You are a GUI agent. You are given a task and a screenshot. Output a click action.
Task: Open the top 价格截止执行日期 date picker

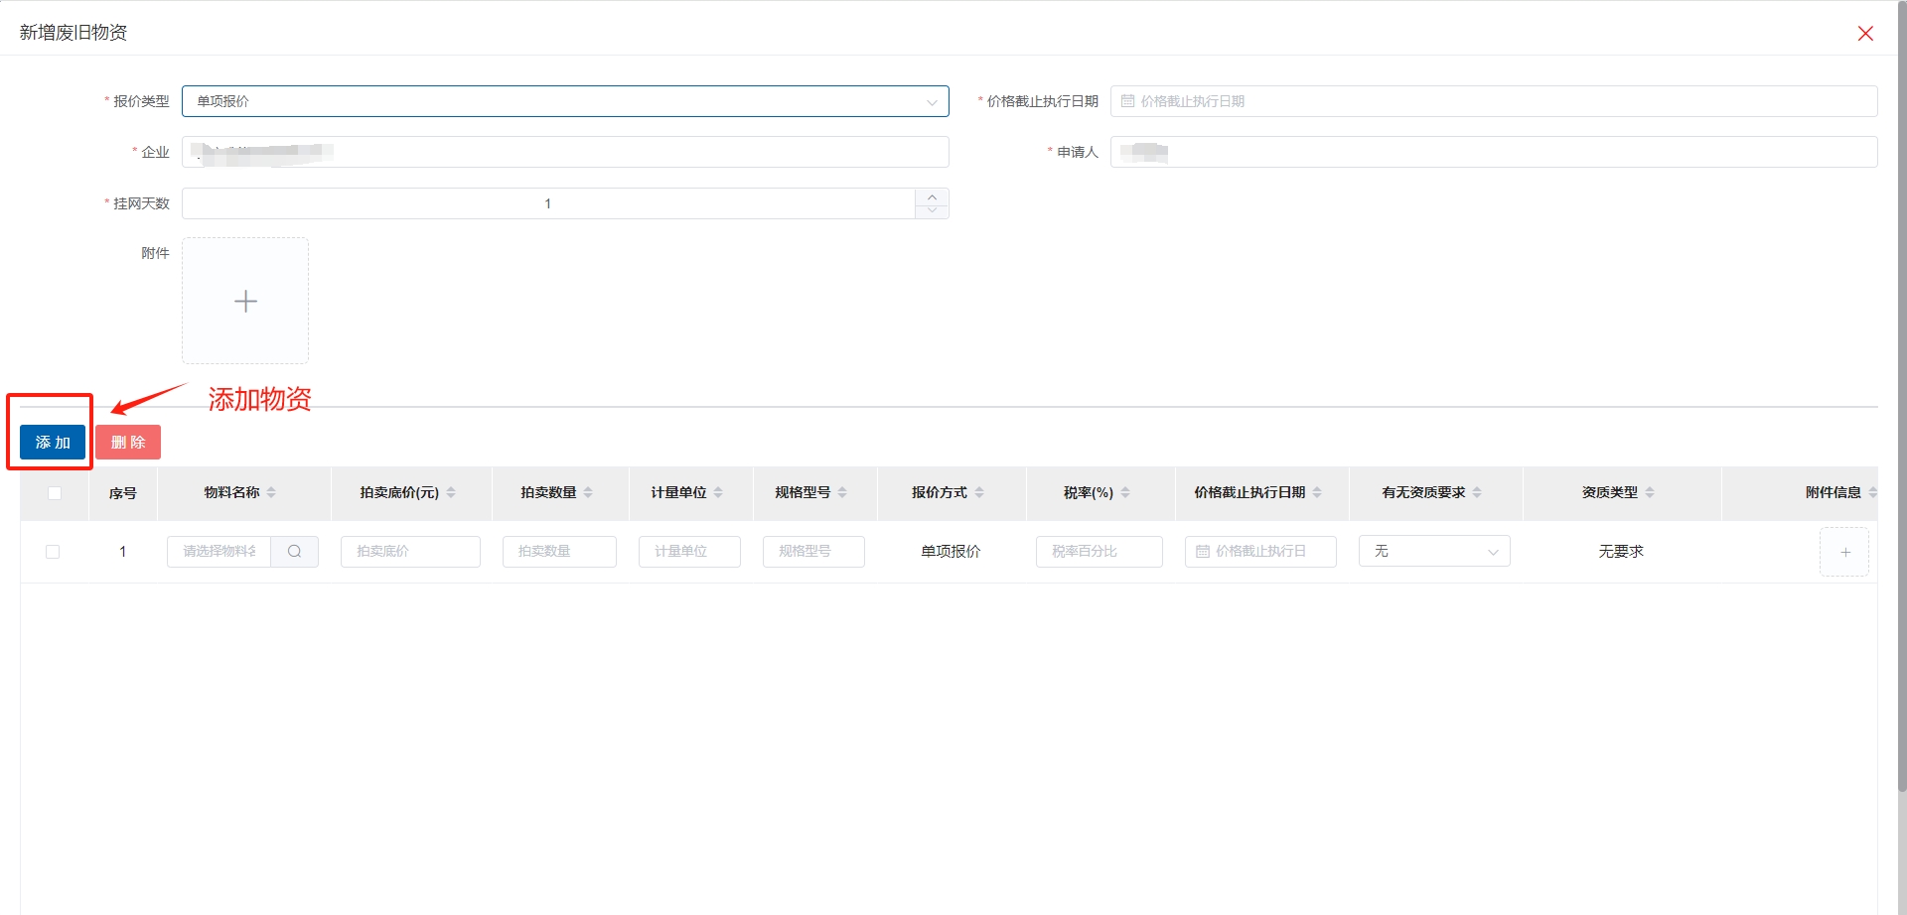[1493, 101]
